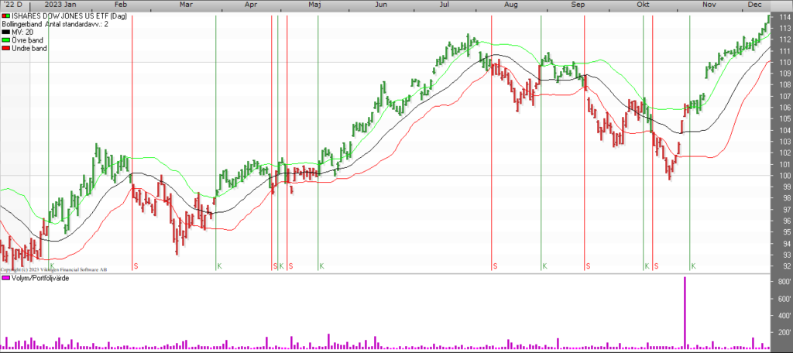Click the 800' volume scale label
The width and height of the screenshot is (793, 353).
click(x=783, y=281)
